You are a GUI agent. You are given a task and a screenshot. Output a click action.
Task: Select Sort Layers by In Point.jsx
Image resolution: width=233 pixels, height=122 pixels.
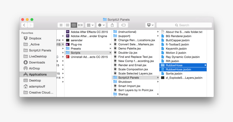(x=135, y=90)
